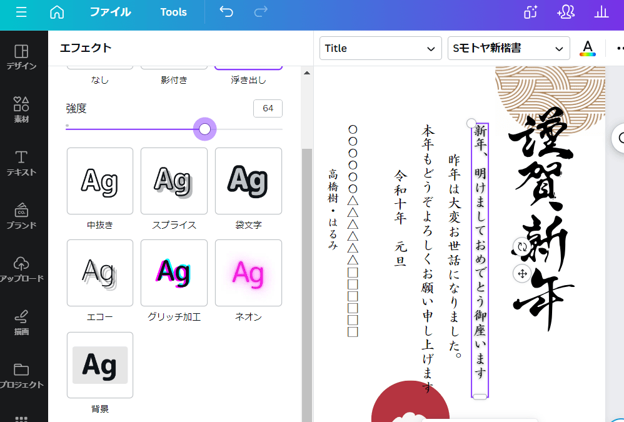Open the Sモトヤ新楷書 font dropdown
624x422 pixels.
click(x=508, y=48)
